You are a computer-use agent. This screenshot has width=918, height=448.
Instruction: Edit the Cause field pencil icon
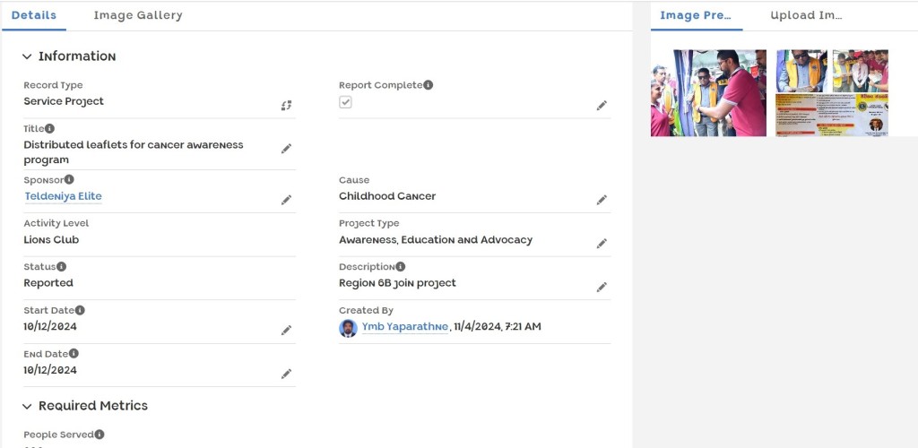pos(602,200)
